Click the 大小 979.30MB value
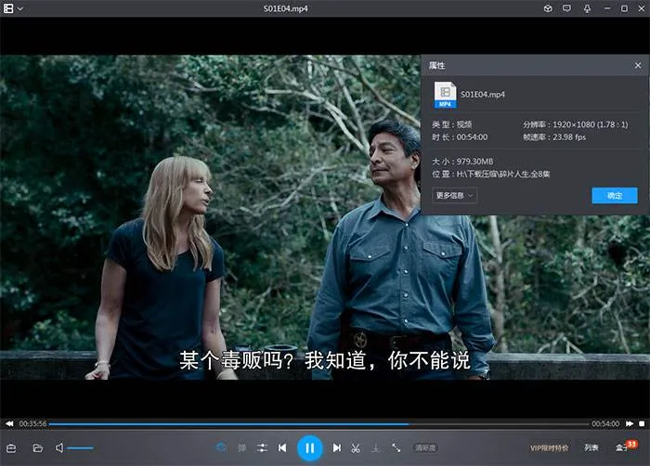Image resolution: width=650 pixels, height=466 pixels. [x=462, y=162]
